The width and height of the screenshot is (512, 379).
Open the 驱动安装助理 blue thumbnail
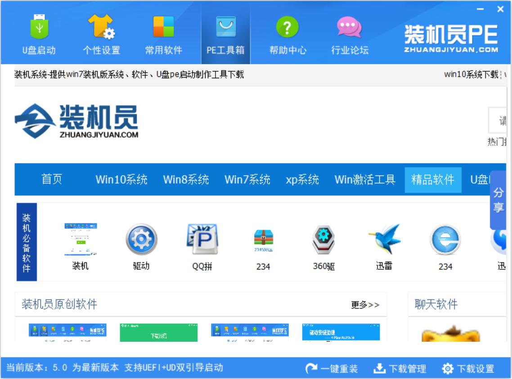[x=341, y=332]
